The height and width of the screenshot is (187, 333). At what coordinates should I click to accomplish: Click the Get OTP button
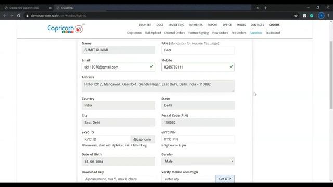point(225,179)
